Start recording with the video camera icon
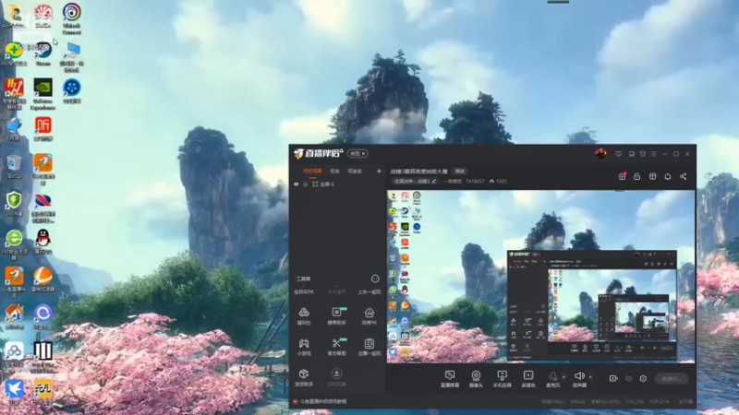This screenshot has height=415, width=739. [x=613, y=378]
